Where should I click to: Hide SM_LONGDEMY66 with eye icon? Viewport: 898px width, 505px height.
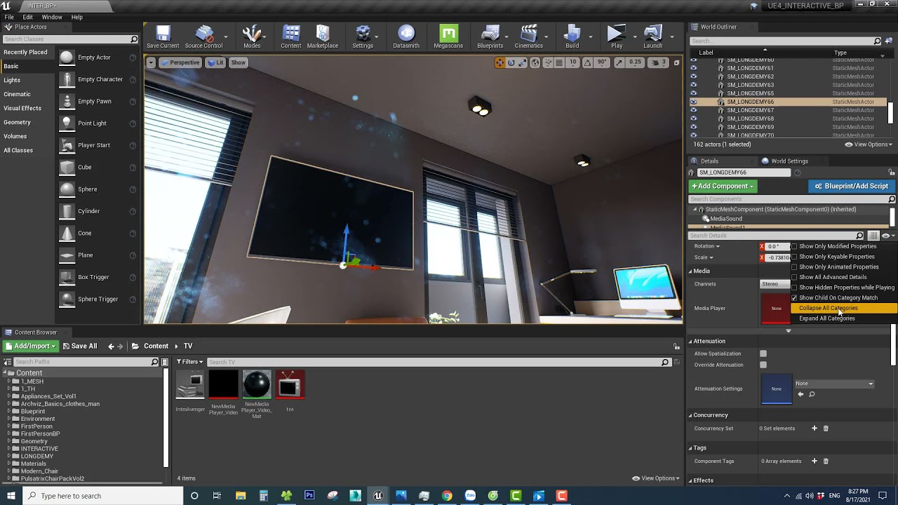pyautogui.click(x=694, y=102)
